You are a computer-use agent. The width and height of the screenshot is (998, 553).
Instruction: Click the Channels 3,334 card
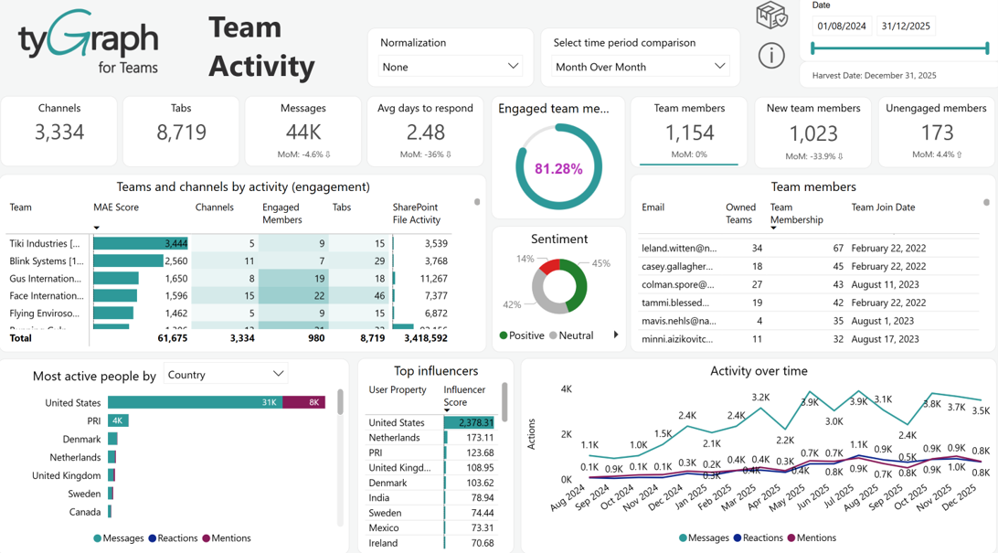coord(59,131)
